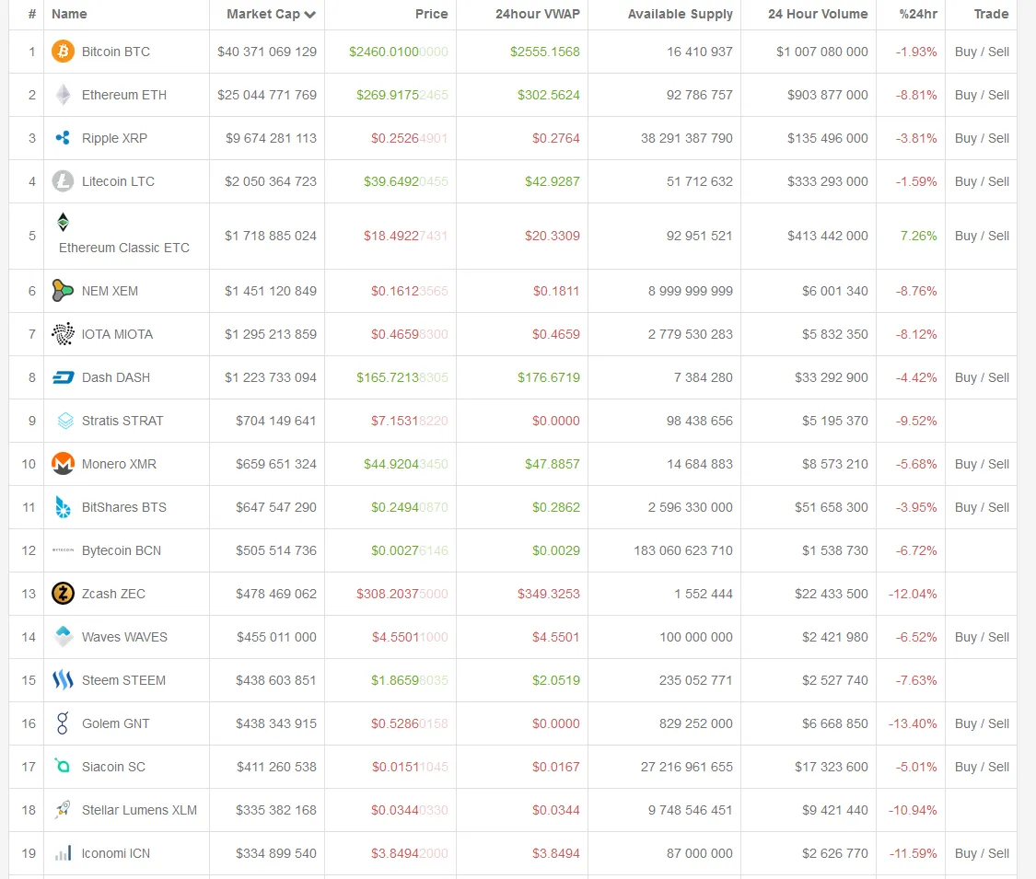
Task: Open Buy / Sell for Monero
Action: pyautogui.click(x=982, y=464)
